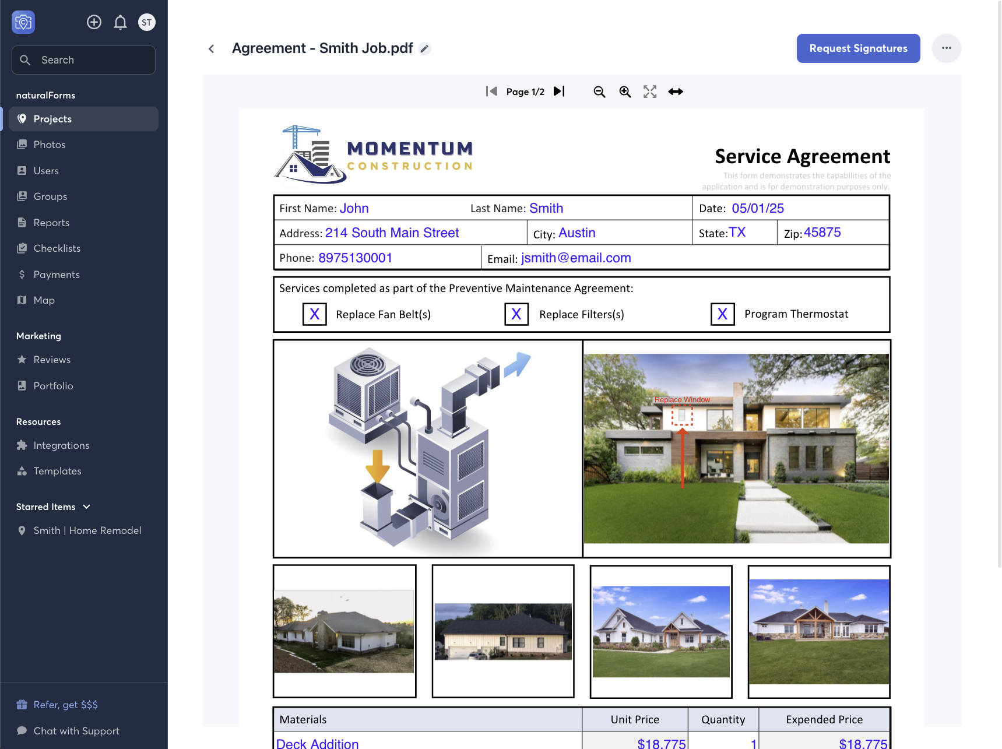Open the notifications bell

click(x=120, y=22)
